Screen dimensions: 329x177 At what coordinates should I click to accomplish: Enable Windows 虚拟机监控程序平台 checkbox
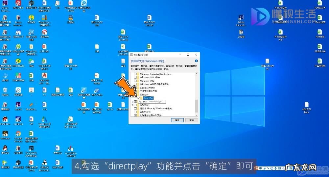(135, 84)
